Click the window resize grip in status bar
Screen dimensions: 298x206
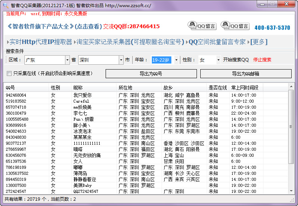[x=292, y=200]
